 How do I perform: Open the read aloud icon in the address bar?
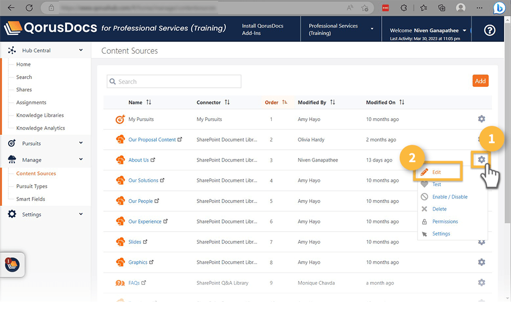350,8
